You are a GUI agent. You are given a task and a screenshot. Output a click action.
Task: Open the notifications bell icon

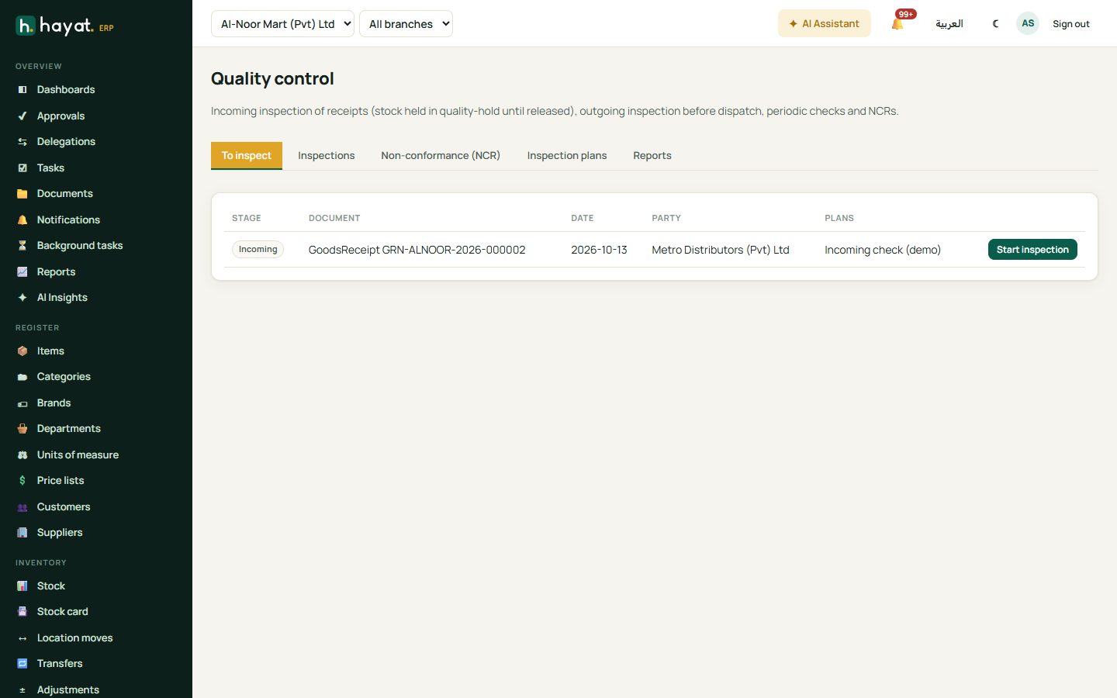tap(897, 24)
